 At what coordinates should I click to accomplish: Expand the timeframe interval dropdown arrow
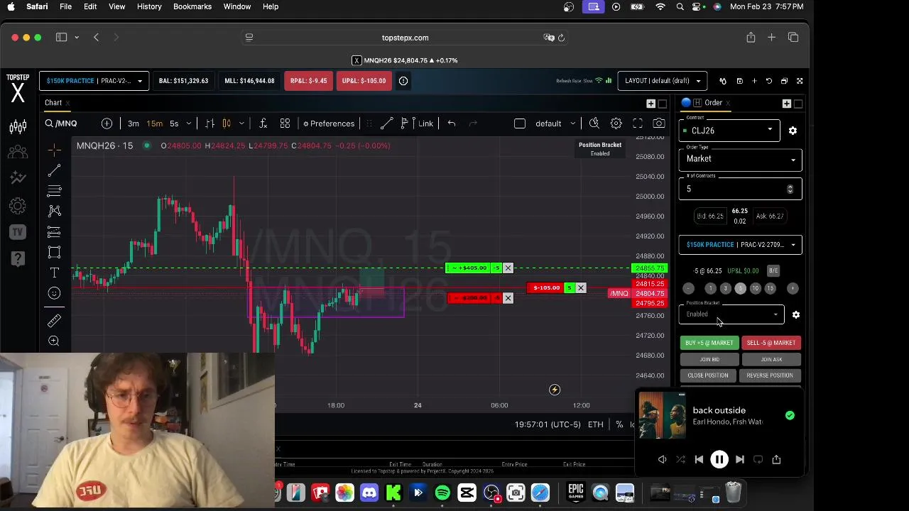tap(188, 123)
